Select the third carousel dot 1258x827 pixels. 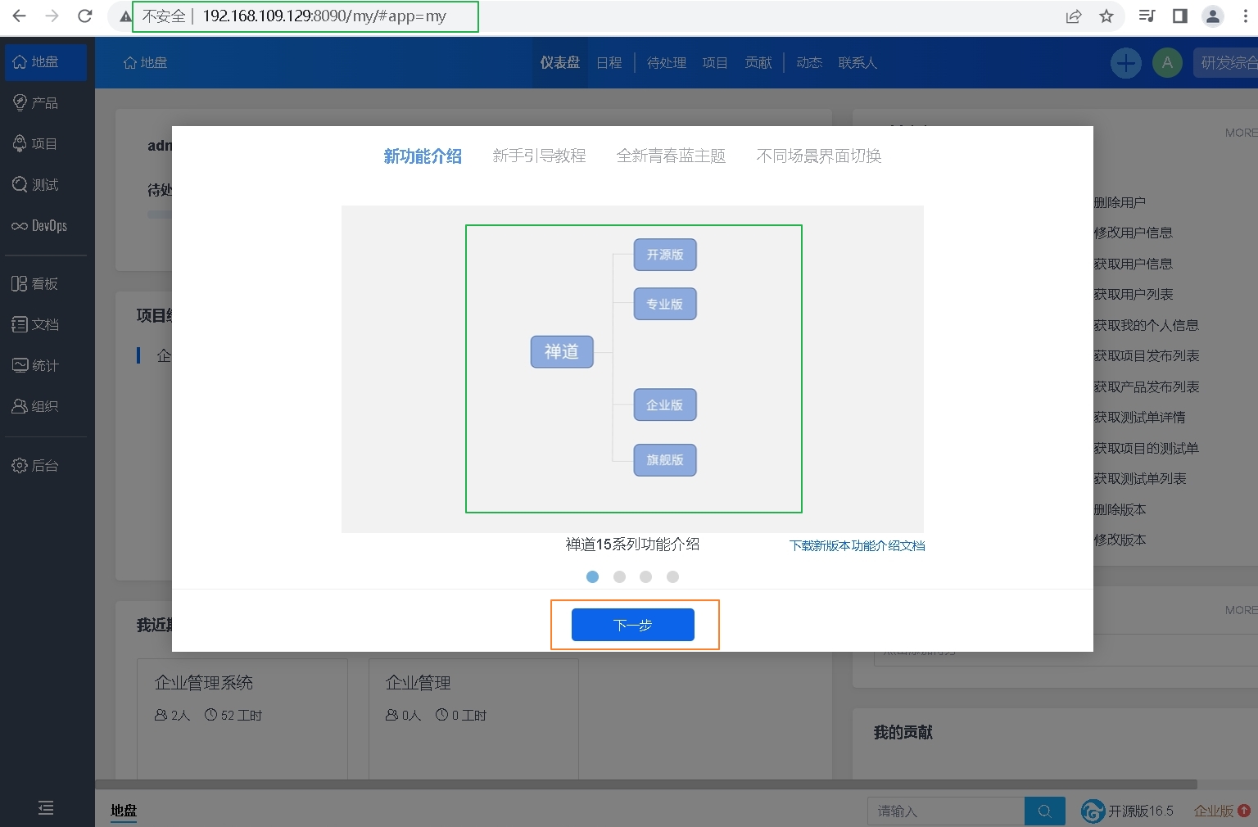pyautogui.click(x=646, y=577)
